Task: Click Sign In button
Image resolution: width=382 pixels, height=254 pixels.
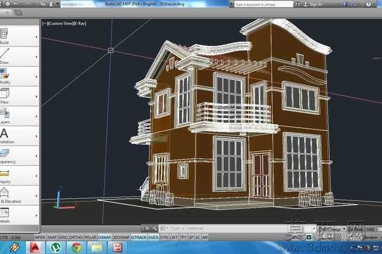Action: pyautogui.click(x=313, y=4)
